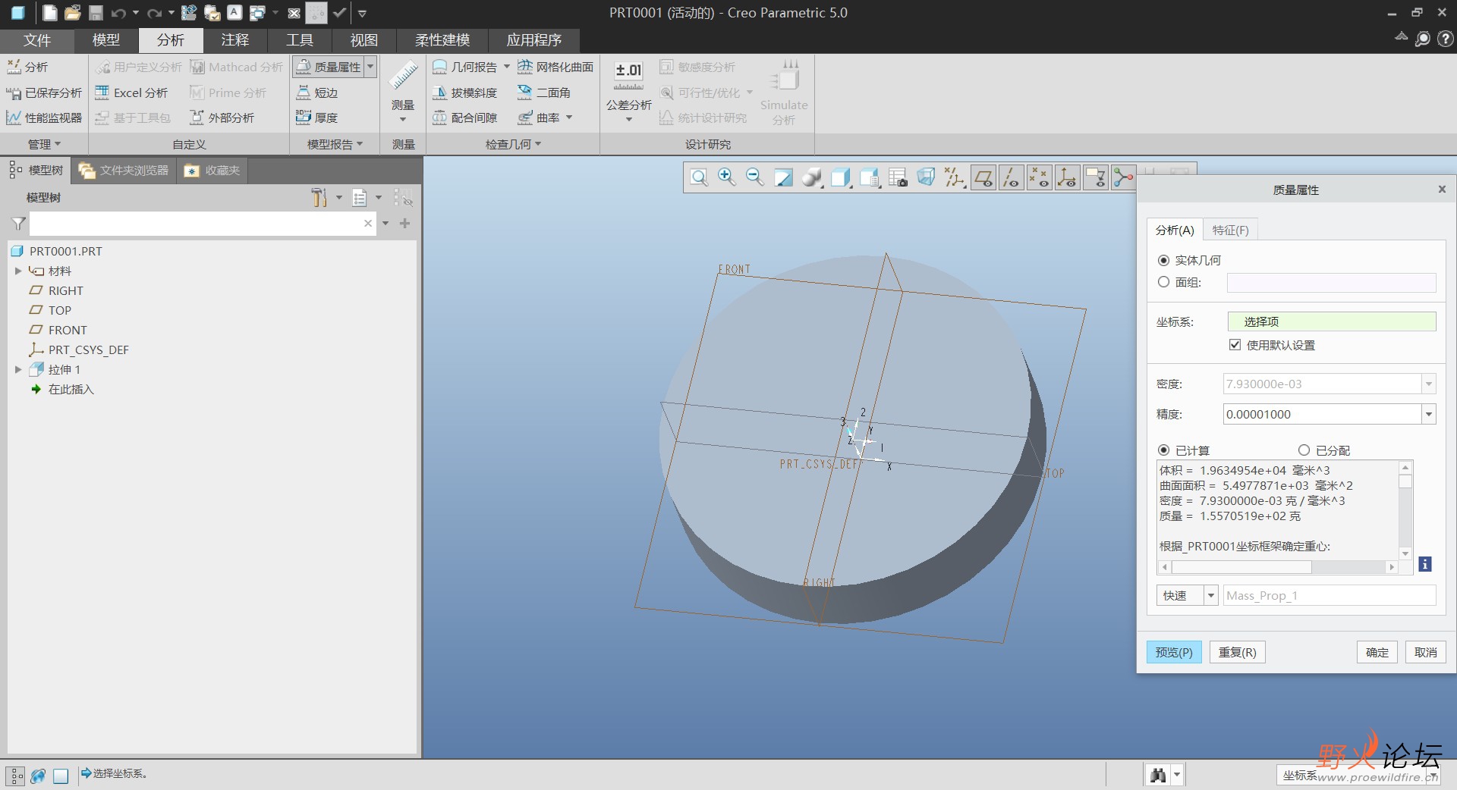
Task: Open the Mass Properties ribbon dropdown arrow
Action: click(371, 67)
